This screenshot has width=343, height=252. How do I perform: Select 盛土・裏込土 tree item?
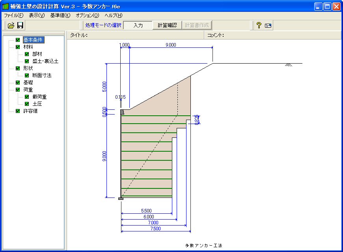(45, 61)
